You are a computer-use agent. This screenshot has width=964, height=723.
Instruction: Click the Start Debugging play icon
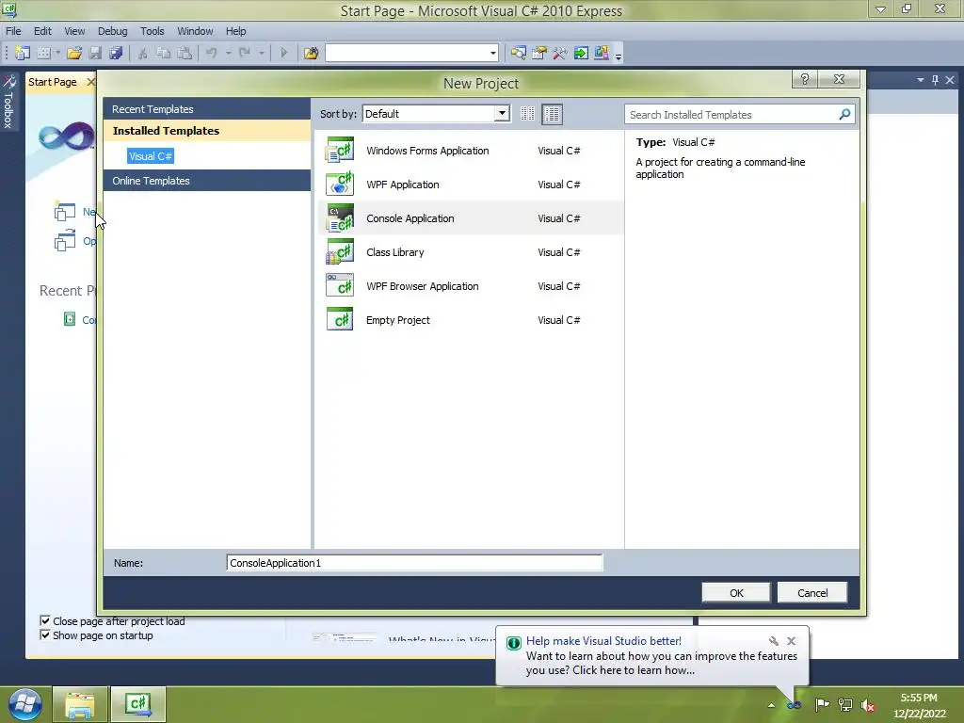(x=283, y=53)
